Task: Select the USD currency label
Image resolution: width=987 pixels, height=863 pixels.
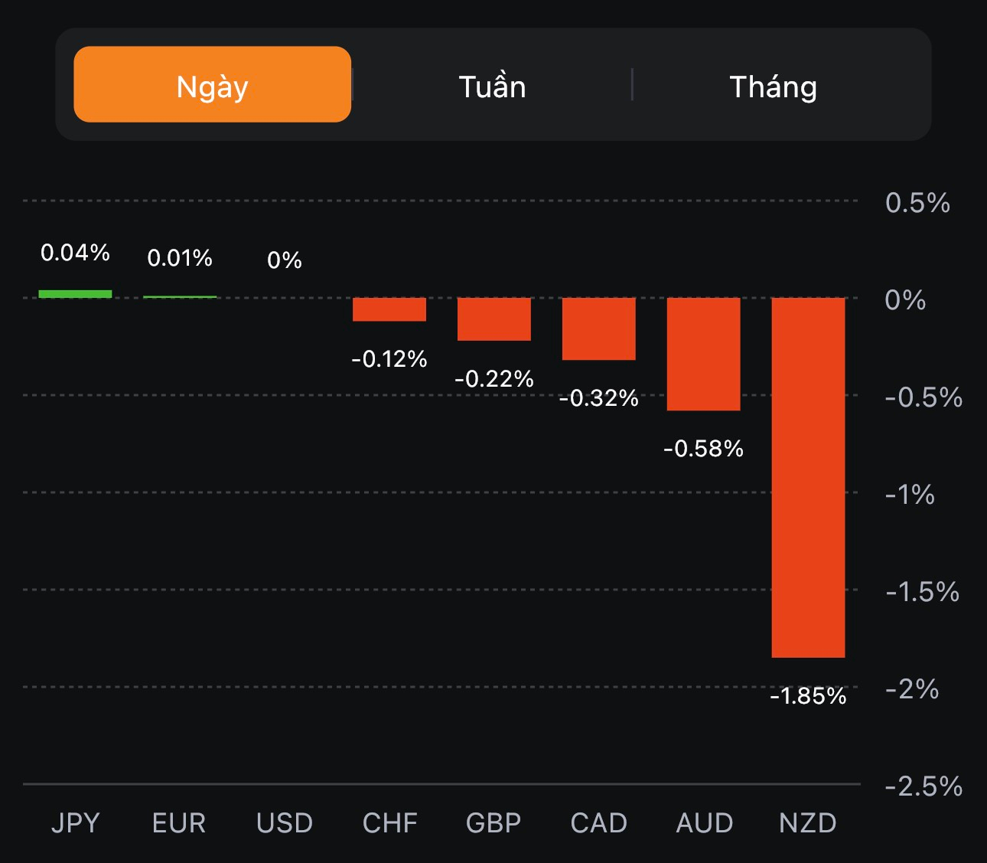Action: click(285, 823)
